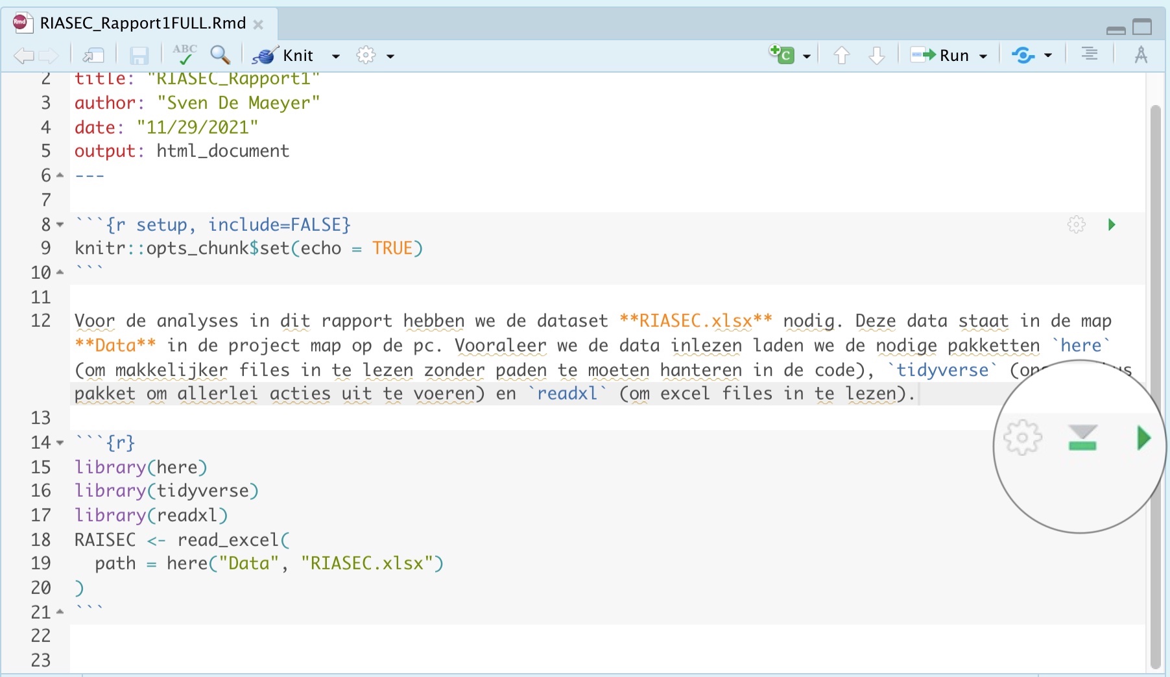The height and width of the screenshot is (677, 1170).
Task: Click the `tidyverse` inline code text
Action: click(942, 370)
